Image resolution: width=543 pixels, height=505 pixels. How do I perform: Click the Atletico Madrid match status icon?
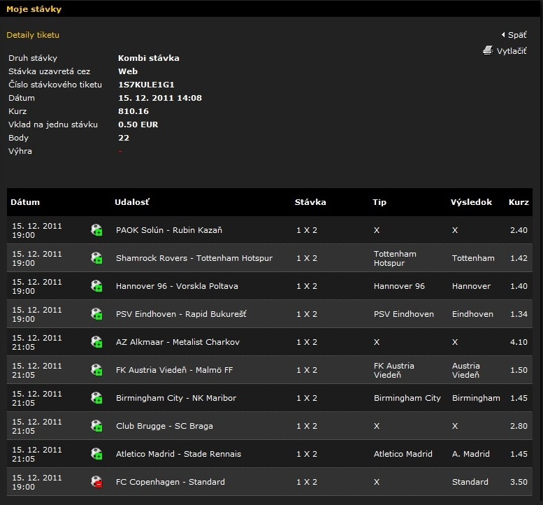[96, 454]
